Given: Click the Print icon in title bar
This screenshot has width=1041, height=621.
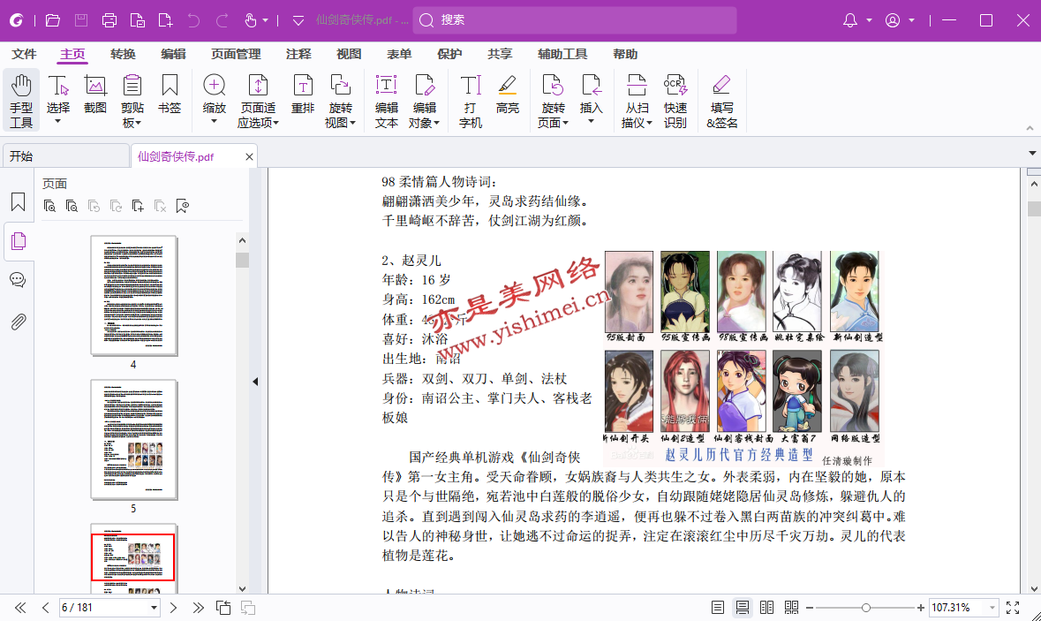Looking at the screenshot, I should click(x=109, y=20).
